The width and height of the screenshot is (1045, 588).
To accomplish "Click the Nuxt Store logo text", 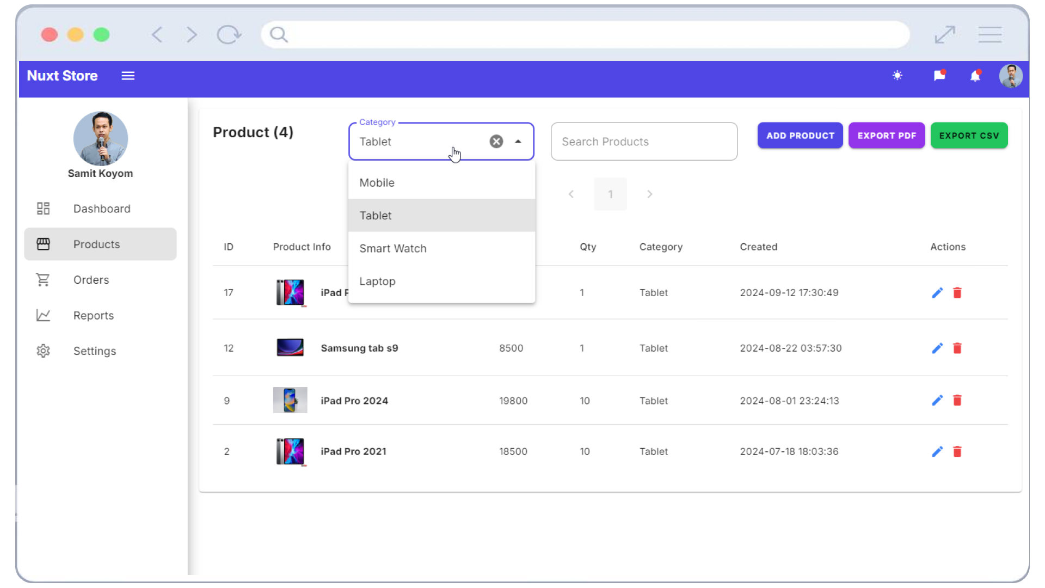I will (x=62, y=76).
